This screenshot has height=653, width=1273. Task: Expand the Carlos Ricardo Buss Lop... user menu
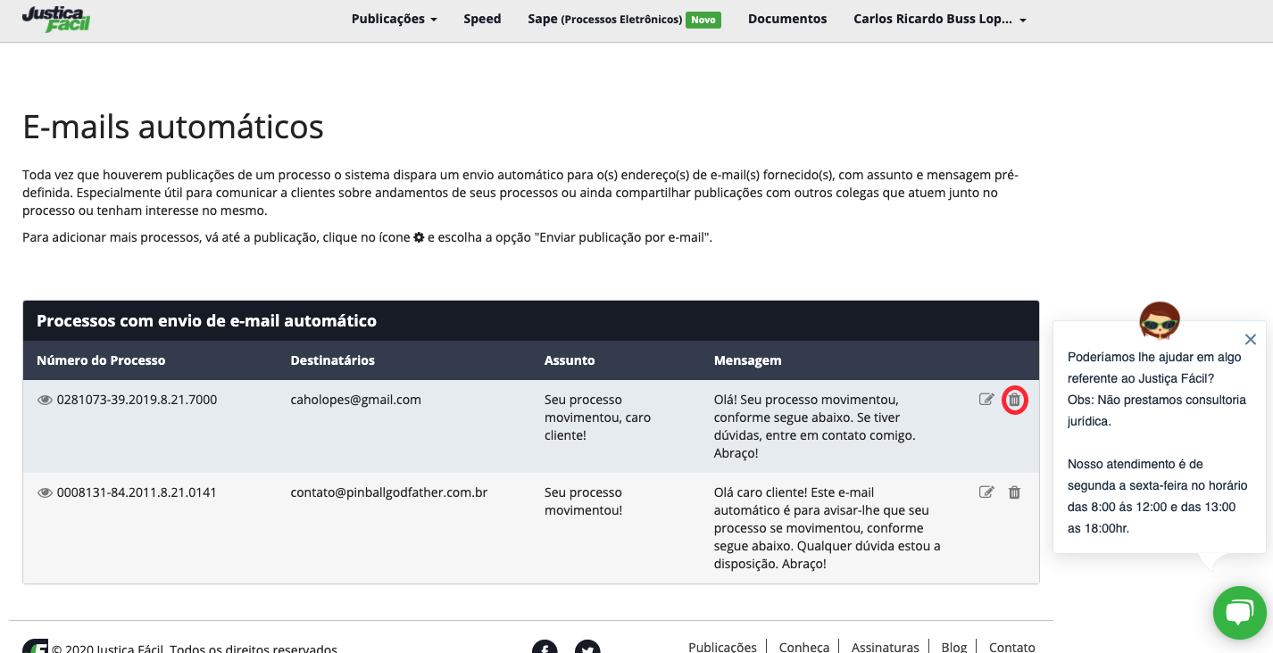[x=940, y=19]
